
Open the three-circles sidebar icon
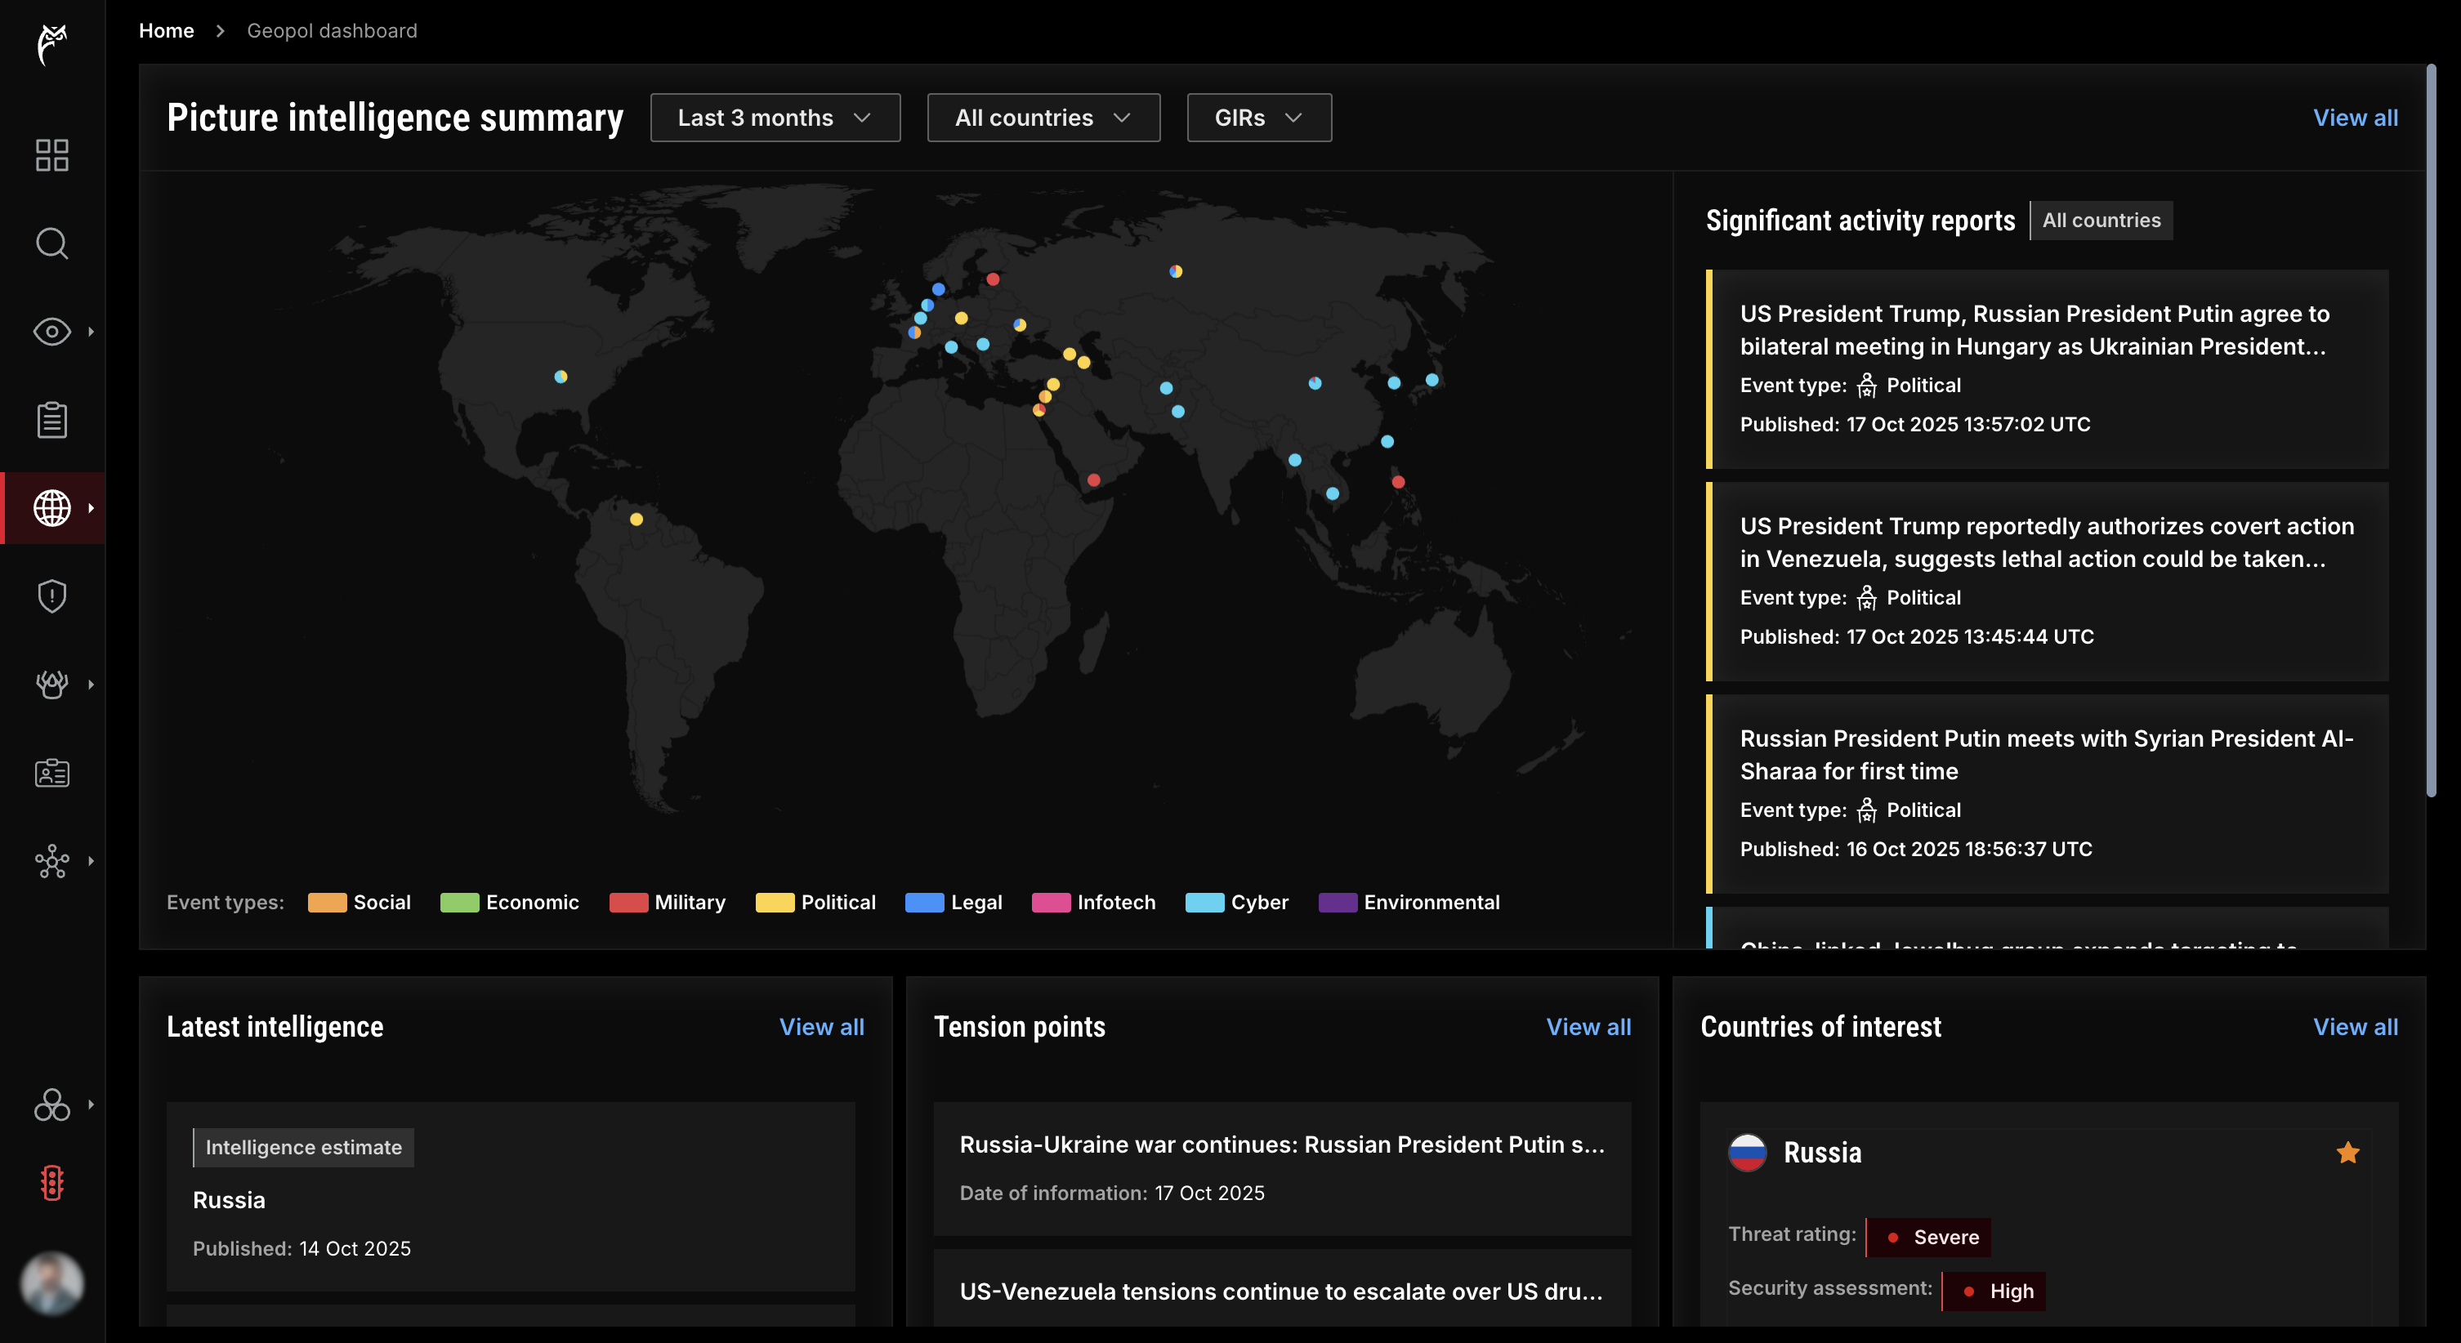pyautogui.click(x=51, y=1104)
